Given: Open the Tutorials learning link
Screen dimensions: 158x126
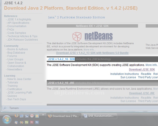Looking at the screenshot, I should click(13, 83).
